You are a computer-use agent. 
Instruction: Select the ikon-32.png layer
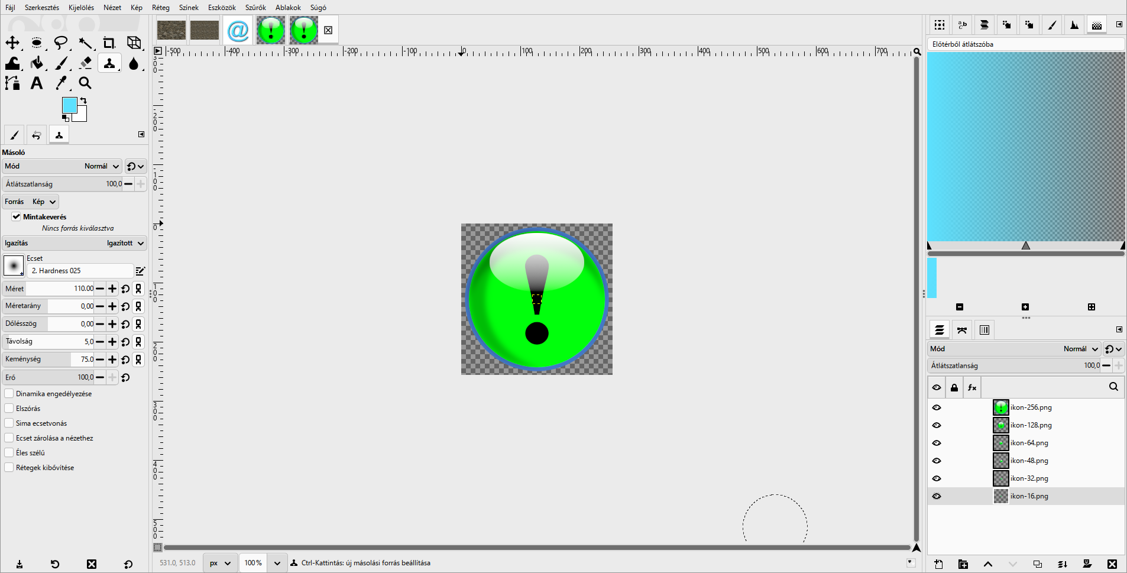click(x=1026, y=478)
